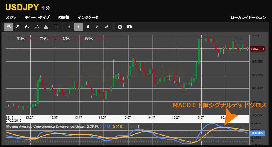
Task: Select the OHLC bar chart icon
Action: (27, 27)
